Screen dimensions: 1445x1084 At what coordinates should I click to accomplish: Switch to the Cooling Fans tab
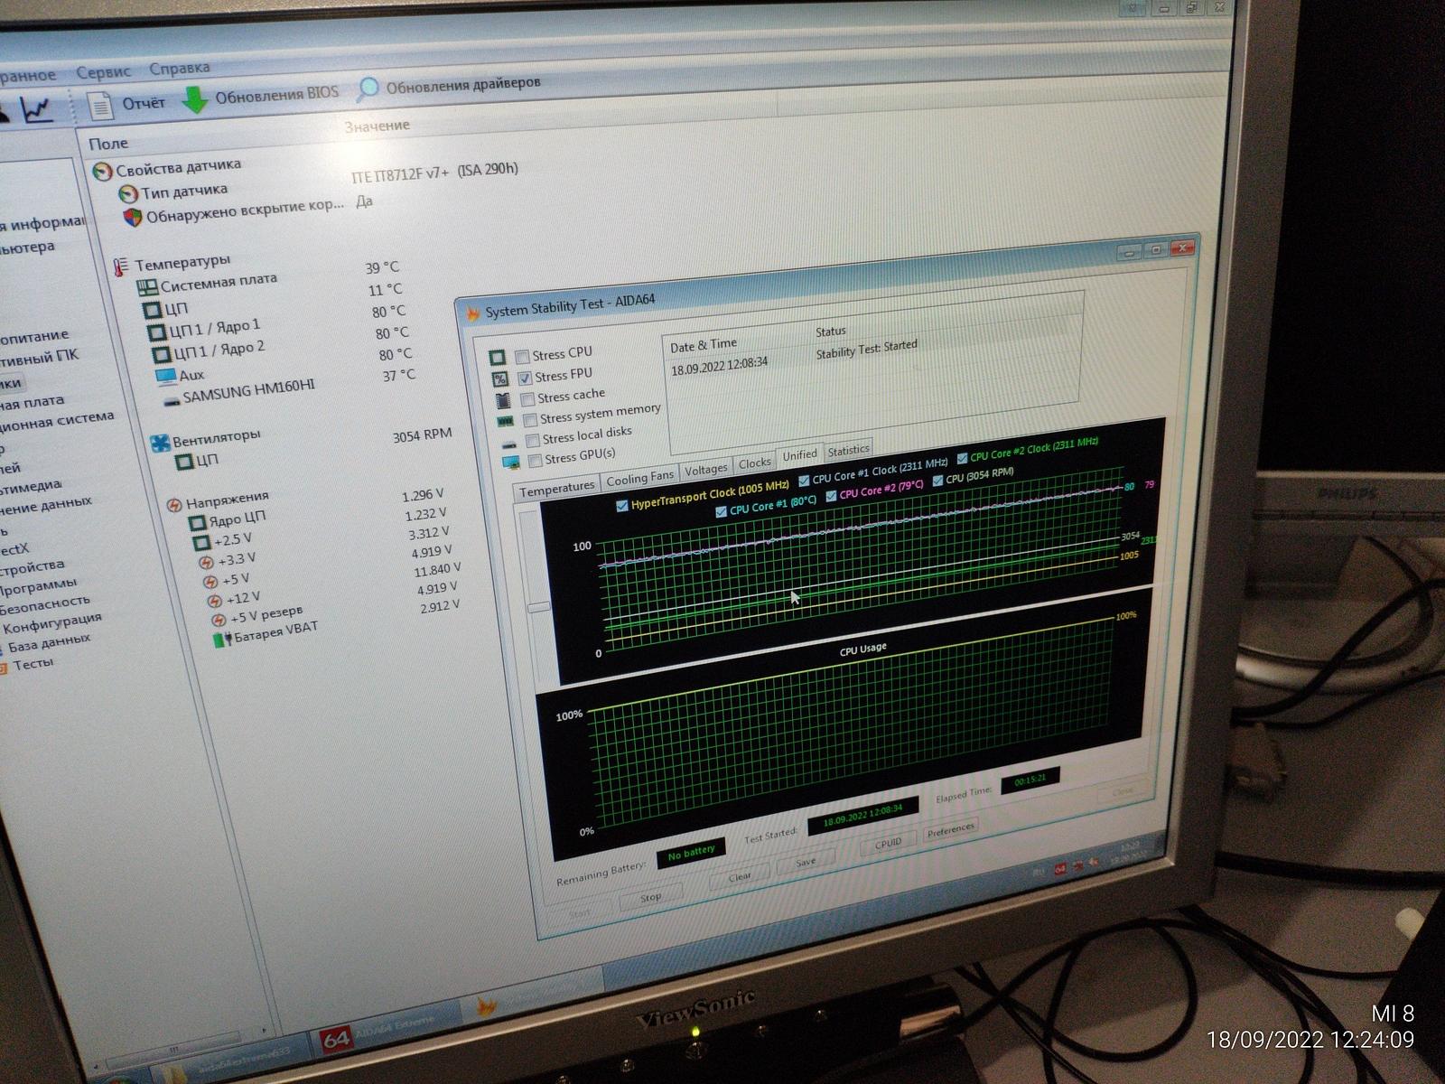(x=640, y=478)
